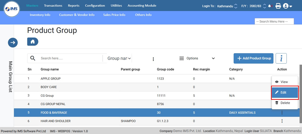The image size is (302, 134).
Task: Click DAILY ASSENTIALS category cell
Action: 242,113
